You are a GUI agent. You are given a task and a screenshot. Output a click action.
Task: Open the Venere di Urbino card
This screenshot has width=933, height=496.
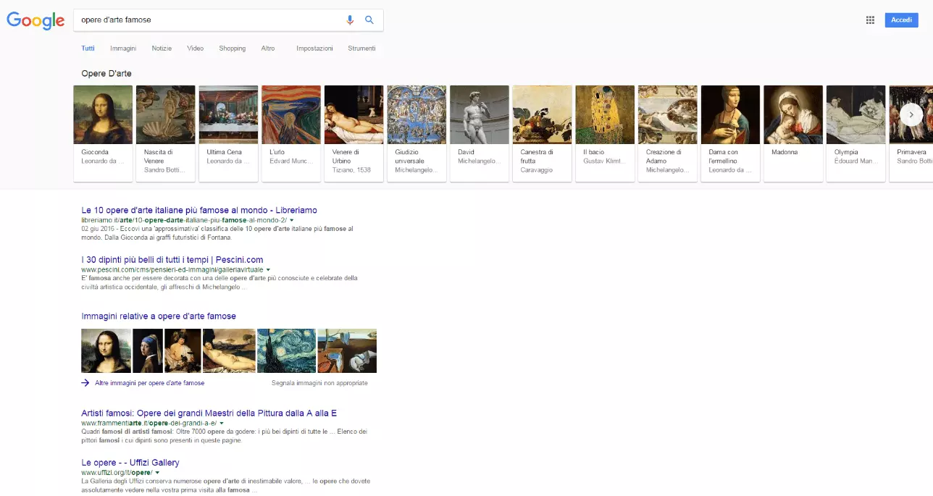(354, 133)
